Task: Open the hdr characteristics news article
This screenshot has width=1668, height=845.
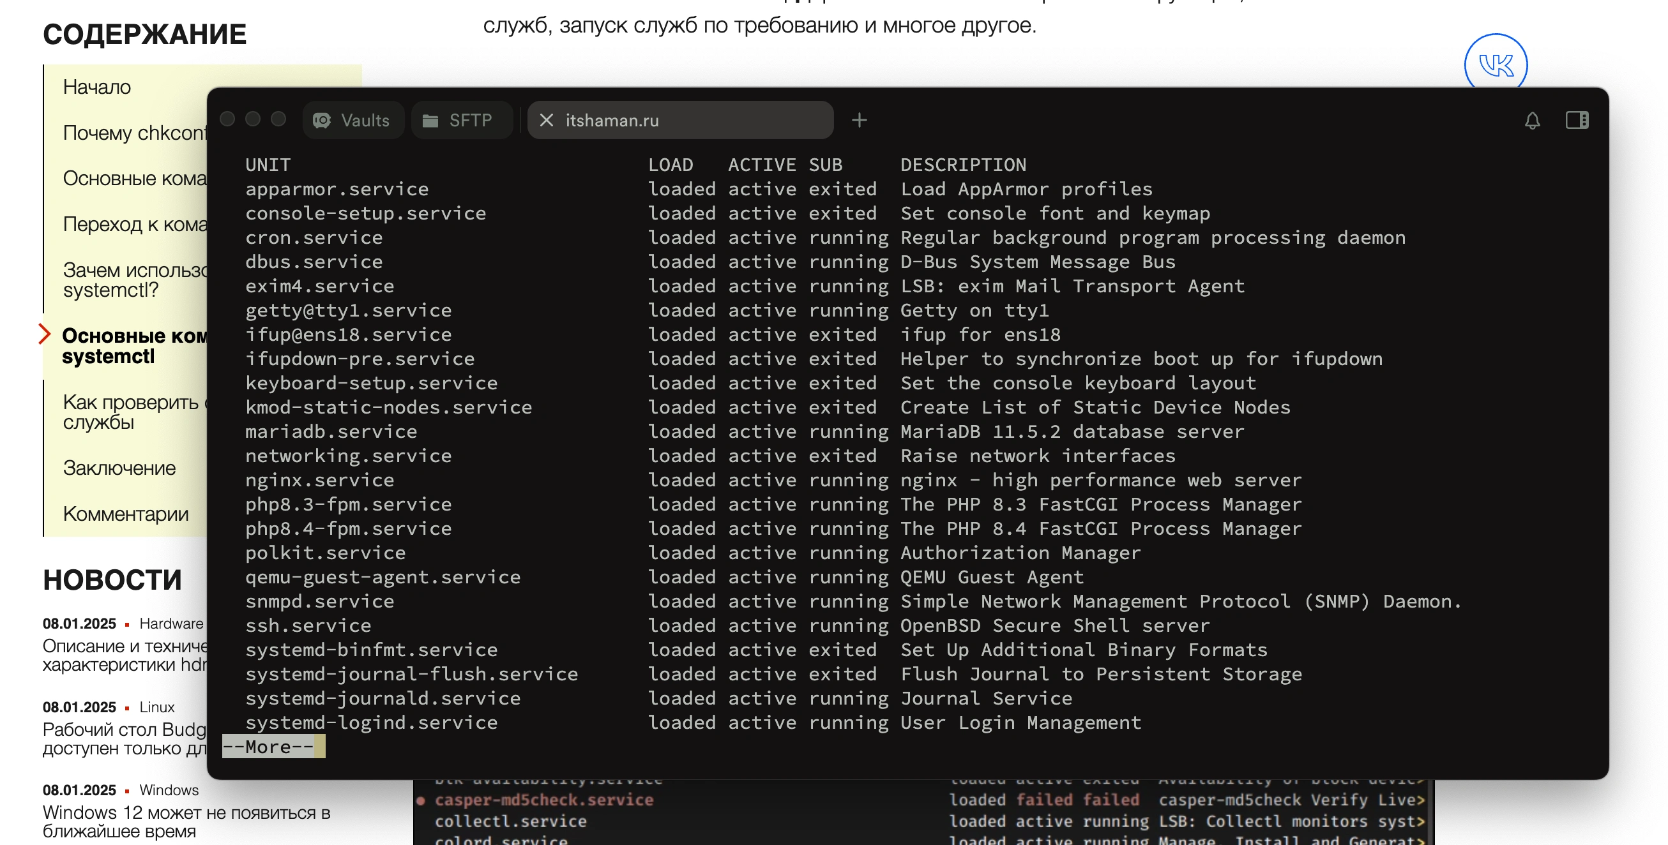Action: pyautogui.click(x=125, y=655)
